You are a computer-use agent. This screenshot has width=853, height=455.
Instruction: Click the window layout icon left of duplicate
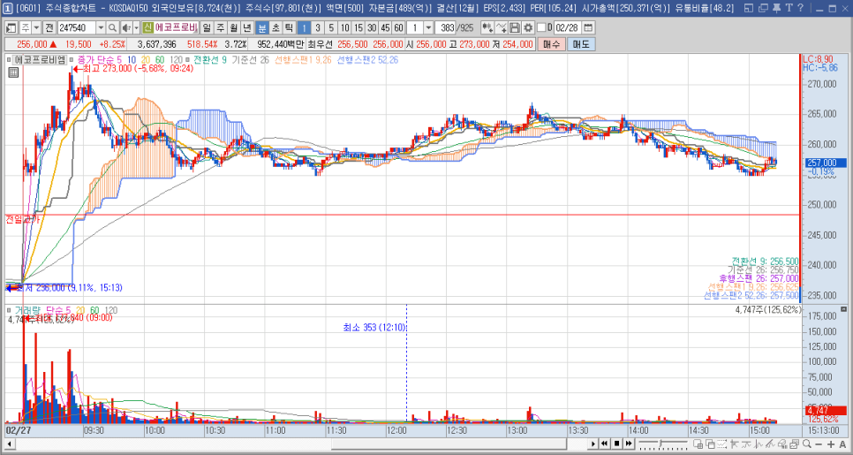click(750, 8)
